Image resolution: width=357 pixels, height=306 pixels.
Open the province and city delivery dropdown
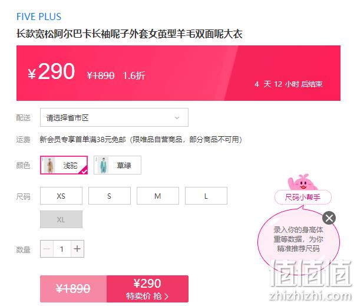114,117
